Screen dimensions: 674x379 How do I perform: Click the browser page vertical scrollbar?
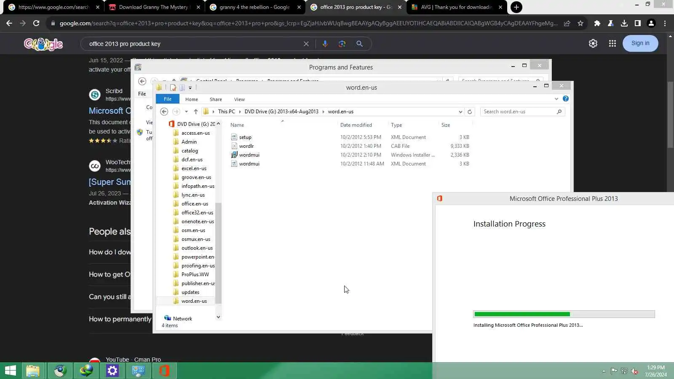click(x=670, y=115)
